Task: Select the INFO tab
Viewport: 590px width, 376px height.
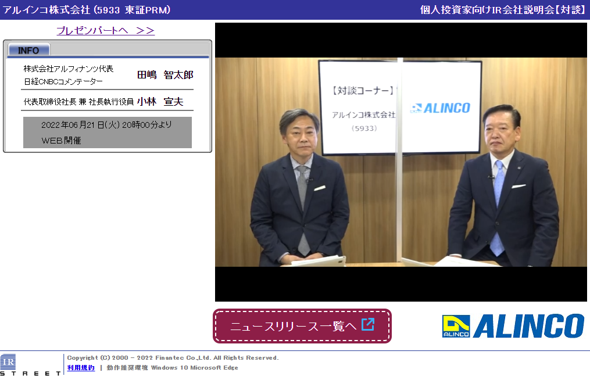Action: 28,50
